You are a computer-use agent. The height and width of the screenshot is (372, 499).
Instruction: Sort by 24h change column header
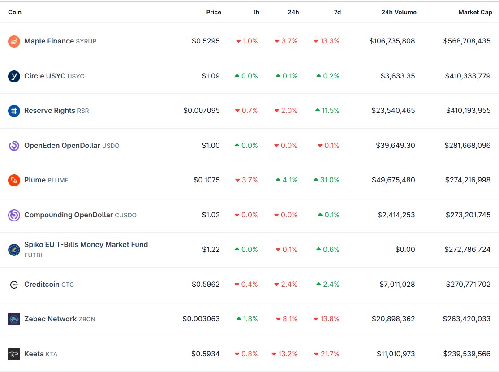pyautogui.click(x=293, y=12)
